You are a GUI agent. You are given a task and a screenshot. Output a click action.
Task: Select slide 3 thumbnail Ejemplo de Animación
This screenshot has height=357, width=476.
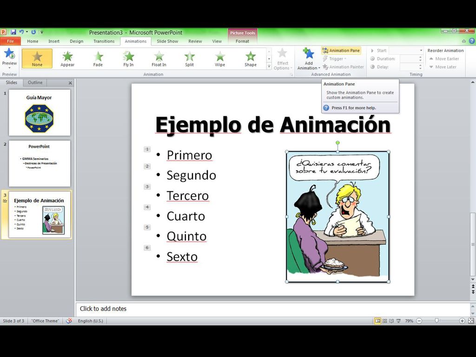pos(40,214)
